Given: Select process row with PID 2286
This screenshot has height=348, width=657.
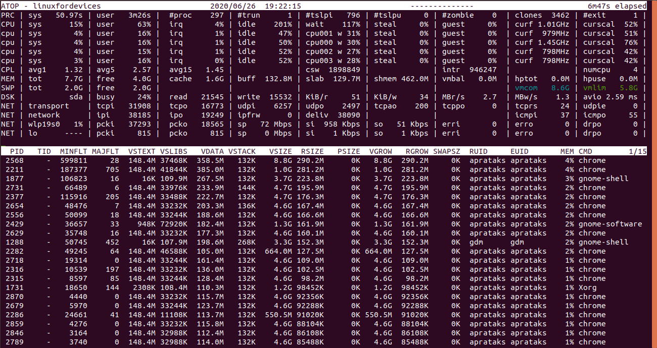Looking at the screenshot, I should coord(323,315).
